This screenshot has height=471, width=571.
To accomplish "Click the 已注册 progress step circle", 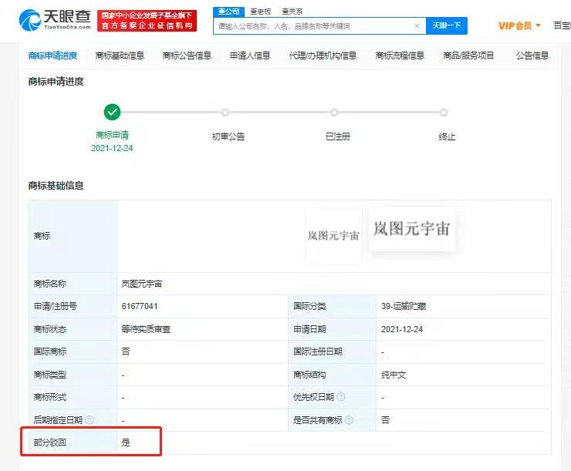I will (334, 113).
